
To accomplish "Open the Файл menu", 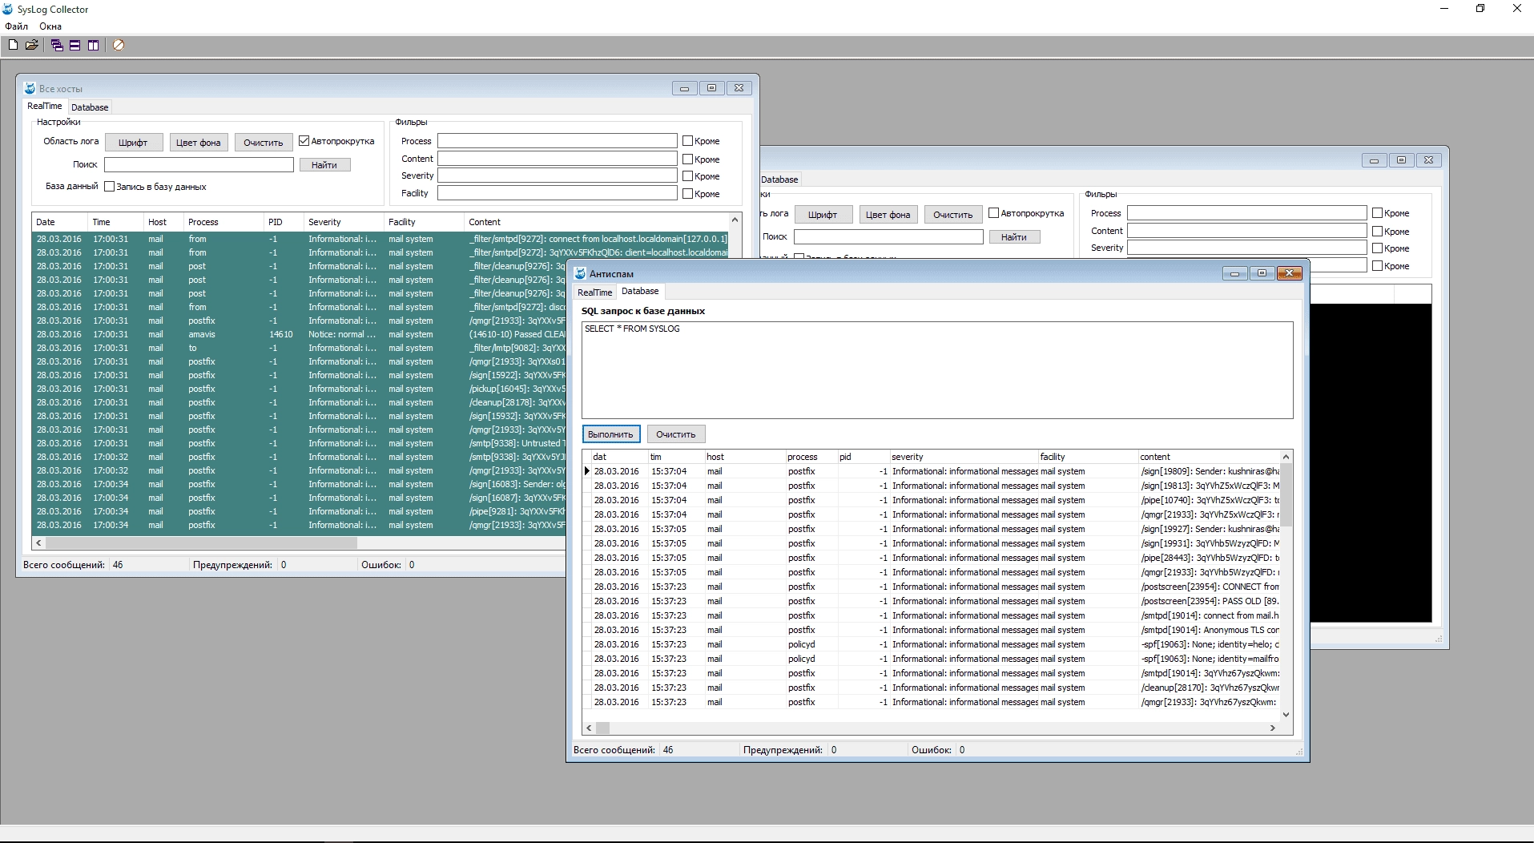I will 16,26.
